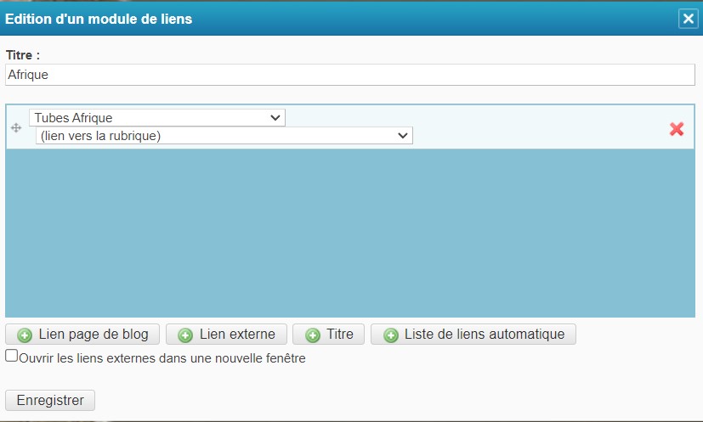
Task: Click green plus icon on the Titre button
Action: tap(313, 335)
